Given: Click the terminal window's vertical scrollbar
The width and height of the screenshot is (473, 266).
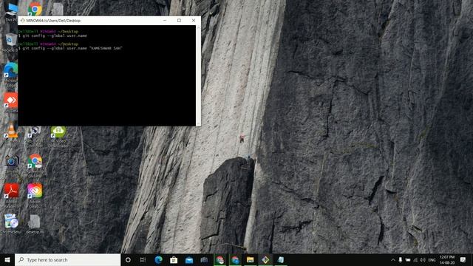Looking at the screenshot, I should point(198,75).
